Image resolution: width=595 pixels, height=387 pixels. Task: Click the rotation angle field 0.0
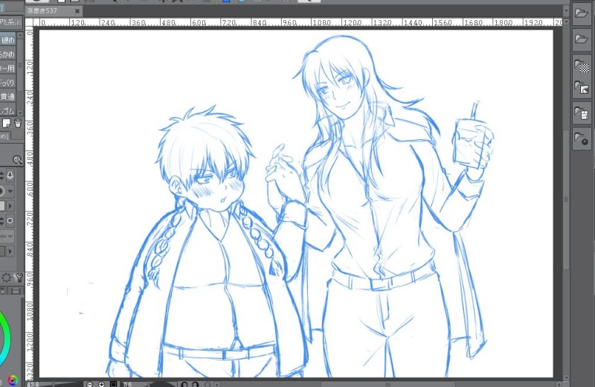pyautogui.click(x=127, y=384)
